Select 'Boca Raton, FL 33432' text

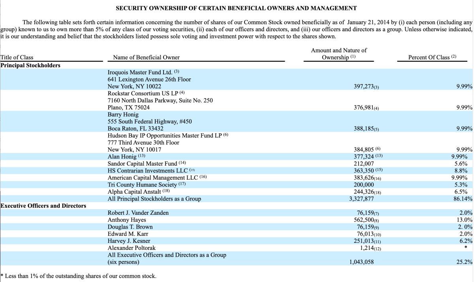(x=135, y=129)
